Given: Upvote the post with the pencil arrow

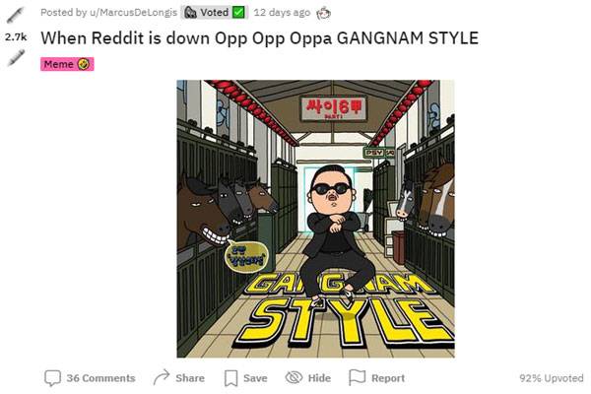Looking at the screenshot, I should [15, 16].
